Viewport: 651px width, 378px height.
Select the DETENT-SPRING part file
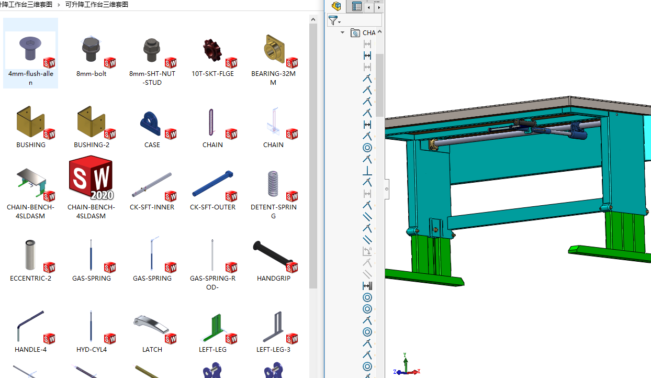(273, 186)
